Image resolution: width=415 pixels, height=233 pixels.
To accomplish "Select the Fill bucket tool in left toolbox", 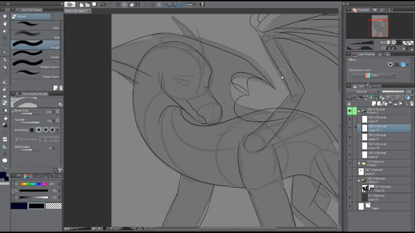I will pos(5,118).
